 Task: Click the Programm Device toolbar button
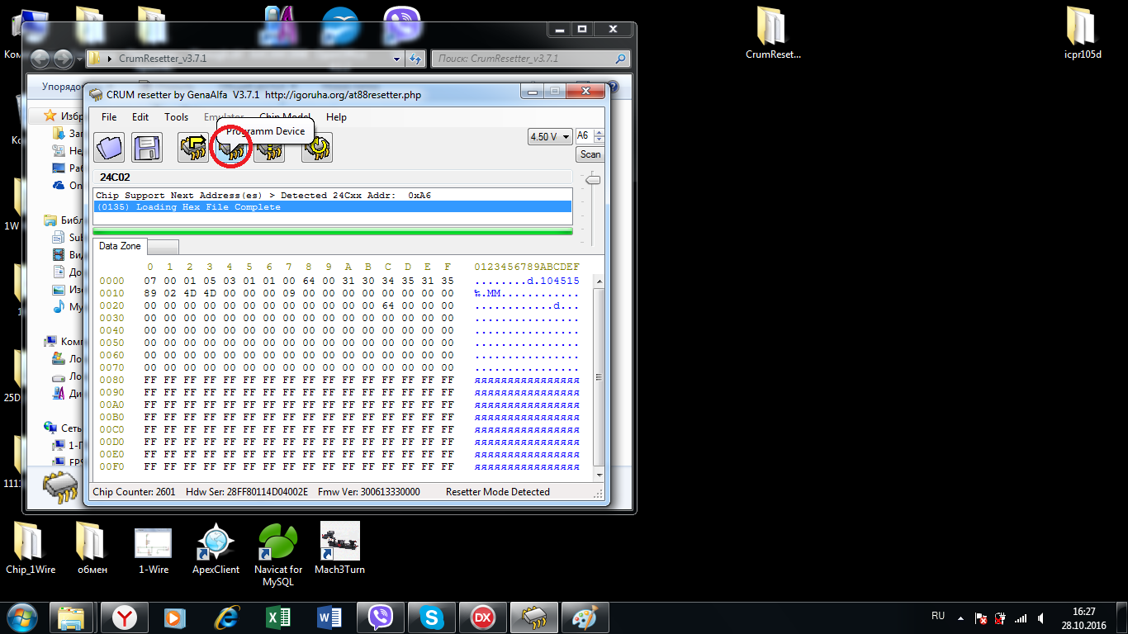[x=233, y=147]
